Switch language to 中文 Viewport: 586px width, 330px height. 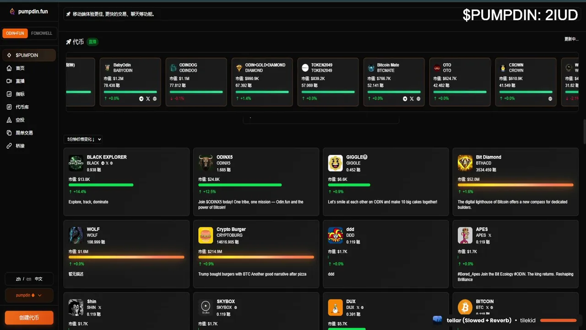(x=39, y=279)
